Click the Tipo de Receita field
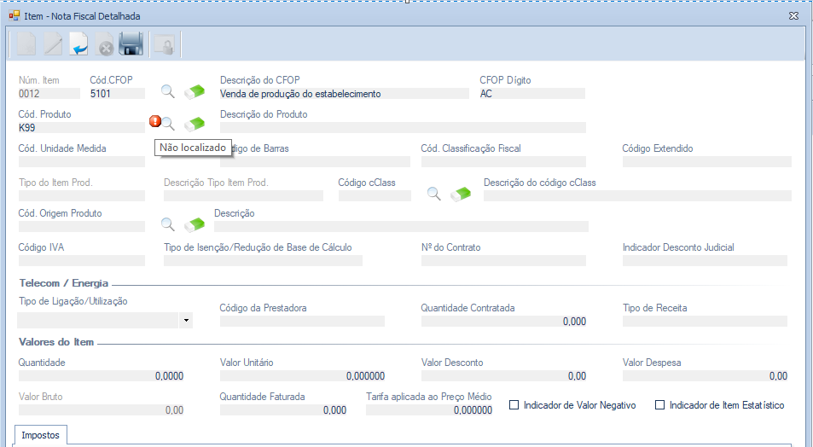813x447 pixels. [705, 322]
